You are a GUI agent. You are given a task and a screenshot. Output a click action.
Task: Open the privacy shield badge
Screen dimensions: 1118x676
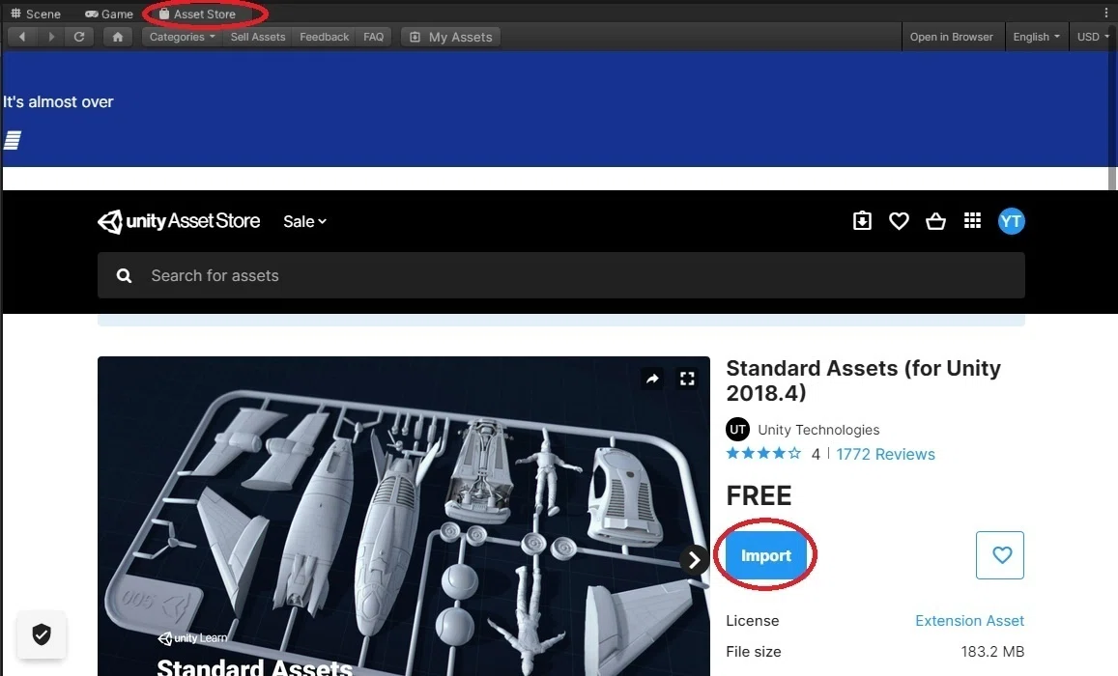(x=42, y=634)
